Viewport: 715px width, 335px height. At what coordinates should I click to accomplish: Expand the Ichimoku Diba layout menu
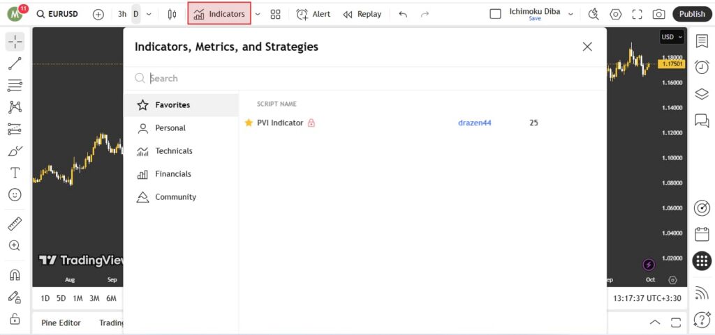(571, 14)
